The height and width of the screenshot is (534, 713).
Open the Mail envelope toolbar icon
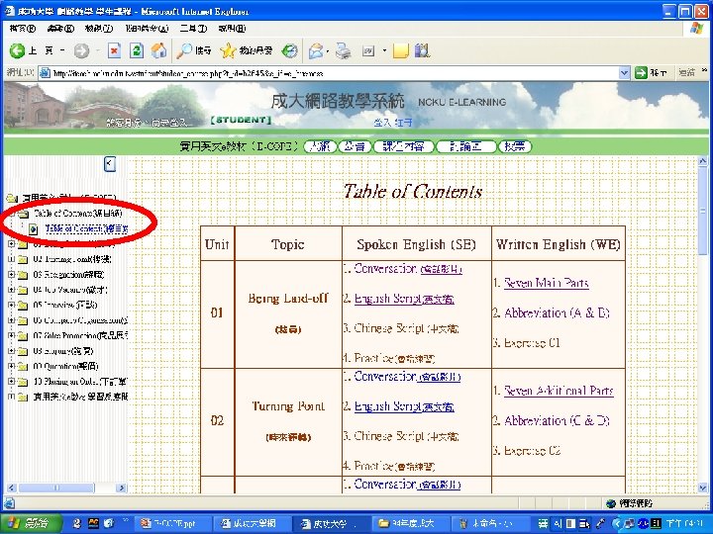pos(316,50)
